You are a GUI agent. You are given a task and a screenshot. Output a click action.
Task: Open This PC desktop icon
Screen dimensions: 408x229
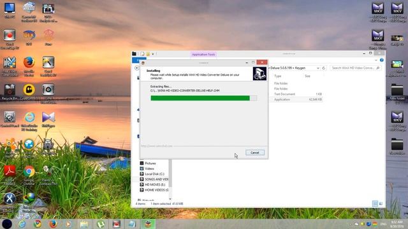click(10, 10)
